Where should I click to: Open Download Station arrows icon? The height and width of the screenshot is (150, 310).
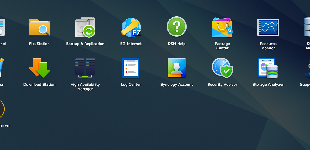coord(39,68)
